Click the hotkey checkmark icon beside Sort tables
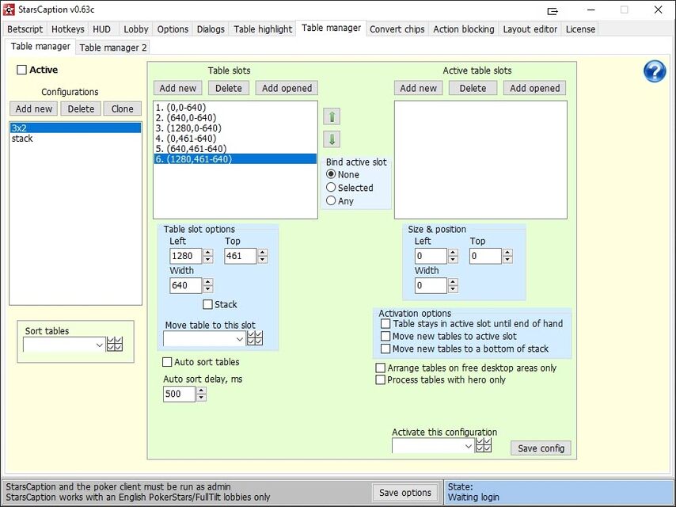The image size is (676, 507). 115,345
